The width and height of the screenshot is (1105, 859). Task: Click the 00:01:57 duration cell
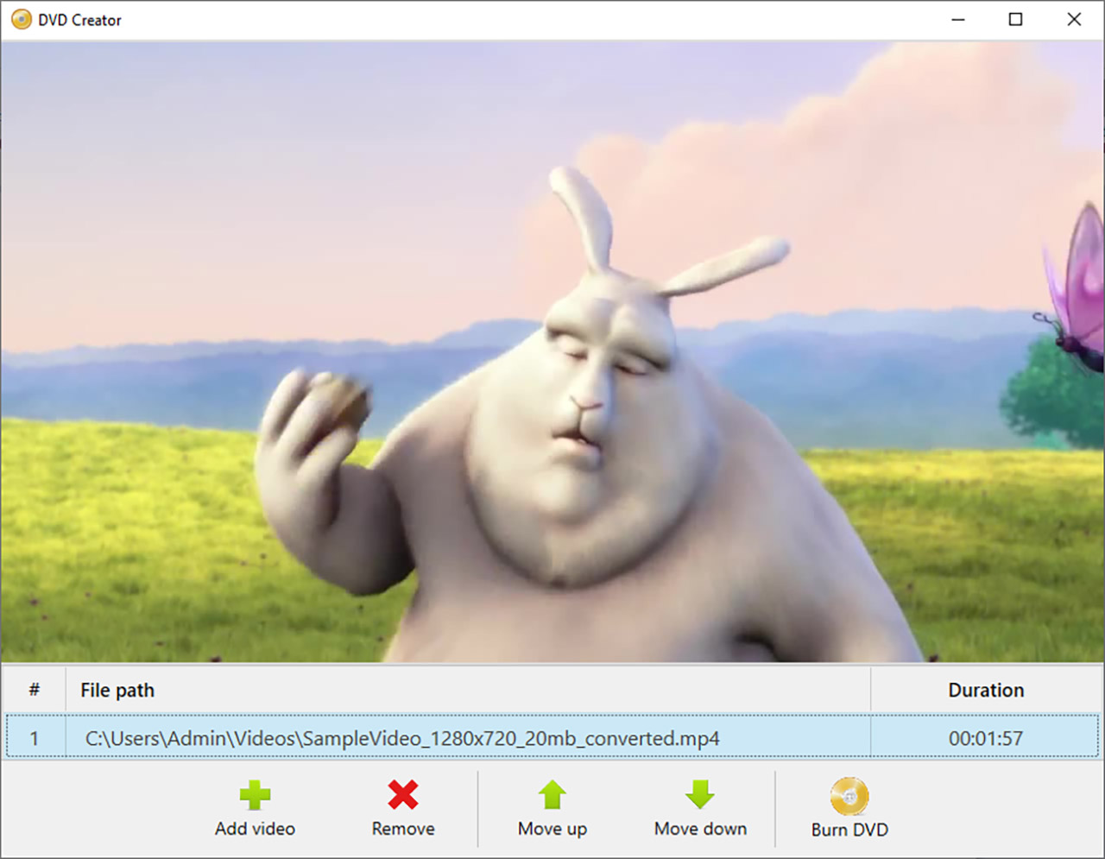[x=985, y=739]
